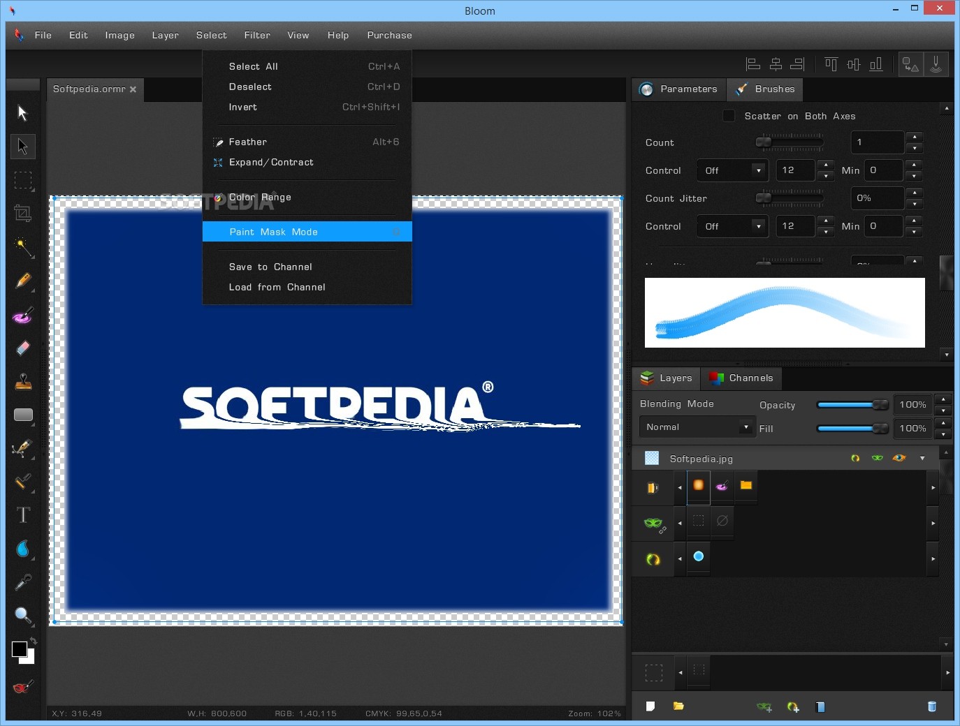Click the align left edges icon

753,64
